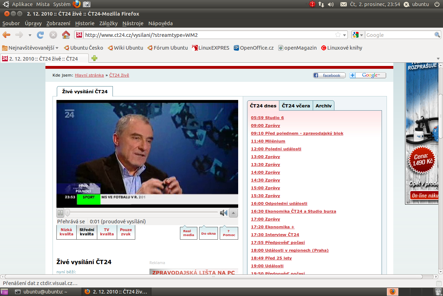Open the trash applet in the bottom panel
Screen dimensions: 443x296
click(438, 292)
